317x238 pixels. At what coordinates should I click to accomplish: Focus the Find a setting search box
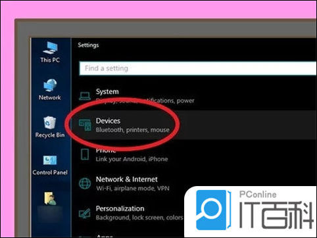pos(198,68)
